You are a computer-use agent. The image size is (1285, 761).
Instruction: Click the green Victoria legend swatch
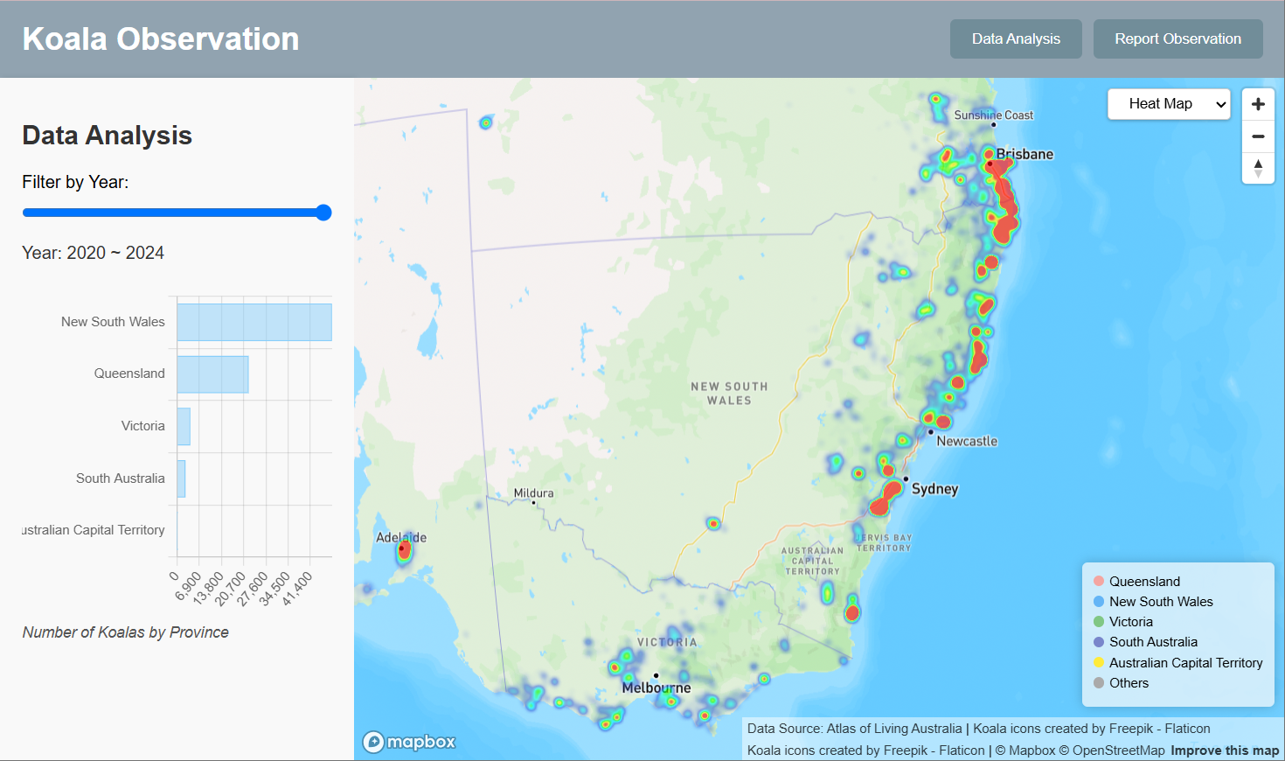pos(1099,621)
